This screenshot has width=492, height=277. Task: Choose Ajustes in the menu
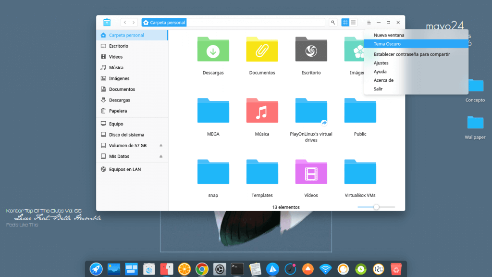tap(381, 63)
